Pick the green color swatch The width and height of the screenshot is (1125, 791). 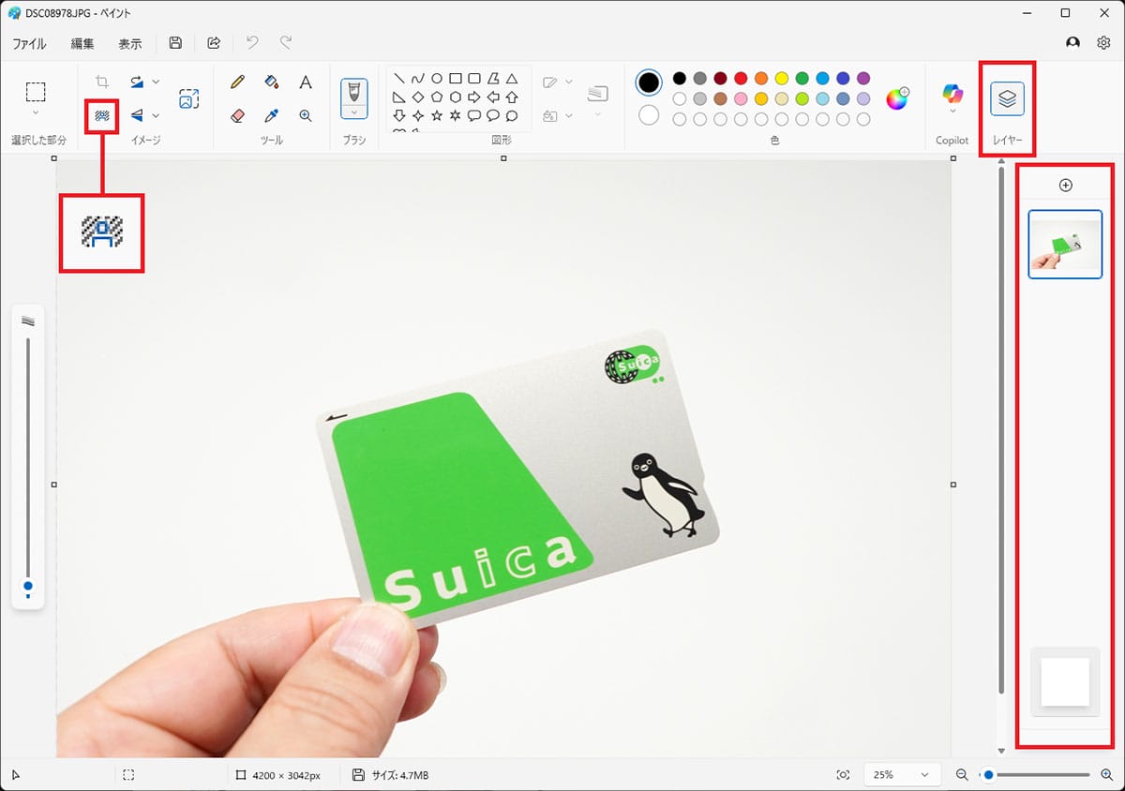(802, 78)
